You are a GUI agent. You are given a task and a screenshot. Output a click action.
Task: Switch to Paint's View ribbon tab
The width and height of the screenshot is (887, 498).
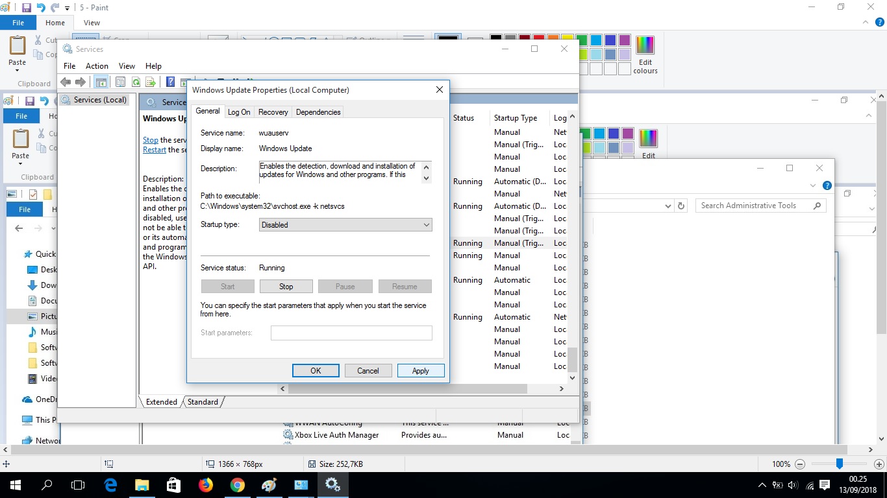pos(92,23)
